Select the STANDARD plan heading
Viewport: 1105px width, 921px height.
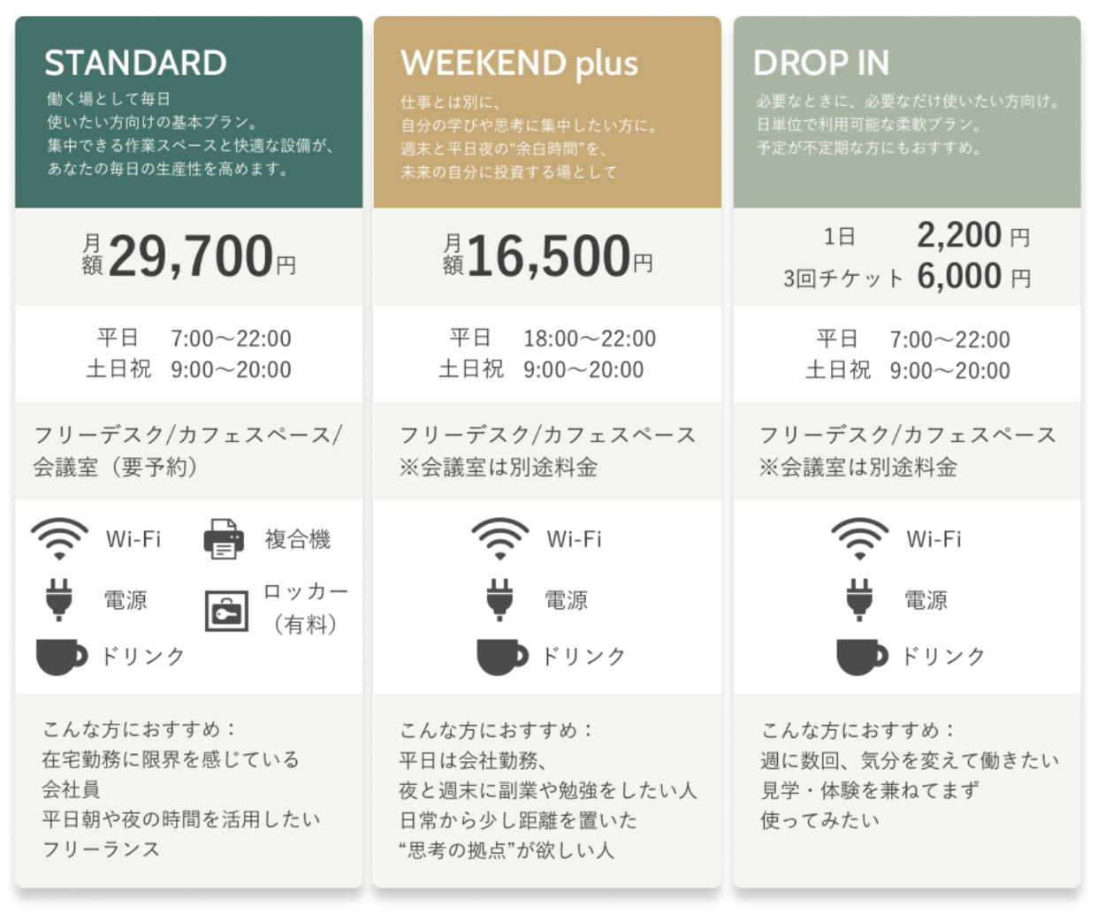136,64
